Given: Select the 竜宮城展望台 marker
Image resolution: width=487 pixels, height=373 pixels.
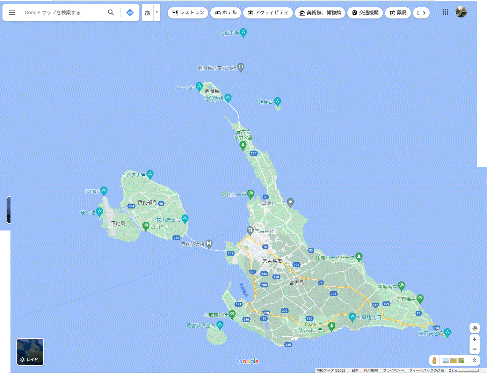Looking at the screenshot, I should 220,325.
